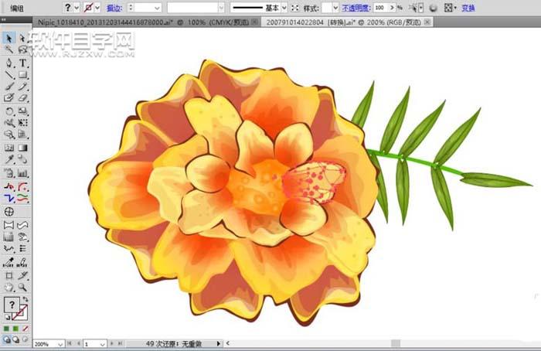This screenshot has width=541, height=351.
Task: Click the Fill swatch in the toolbox
Action: [11, 305]
